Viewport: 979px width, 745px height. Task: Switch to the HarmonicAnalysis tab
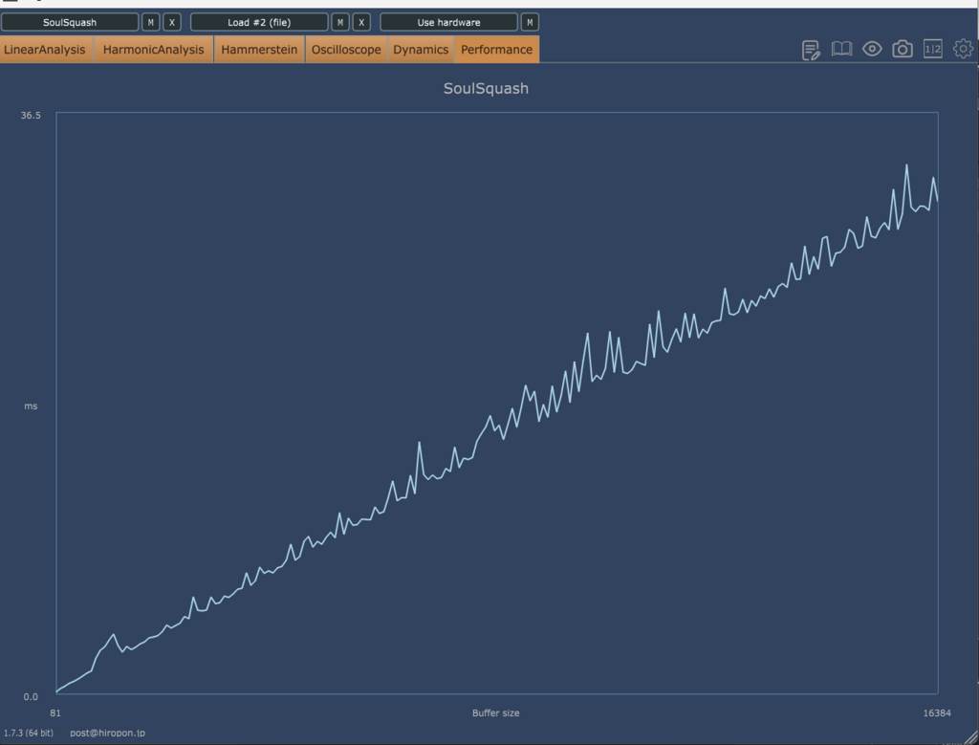point(154,50)
